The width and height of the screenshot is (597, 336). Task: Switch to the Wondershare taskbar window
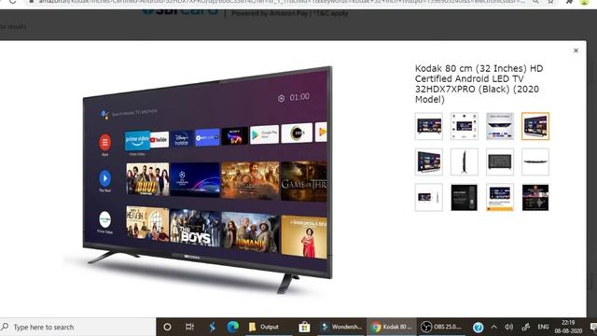(341, 327)
